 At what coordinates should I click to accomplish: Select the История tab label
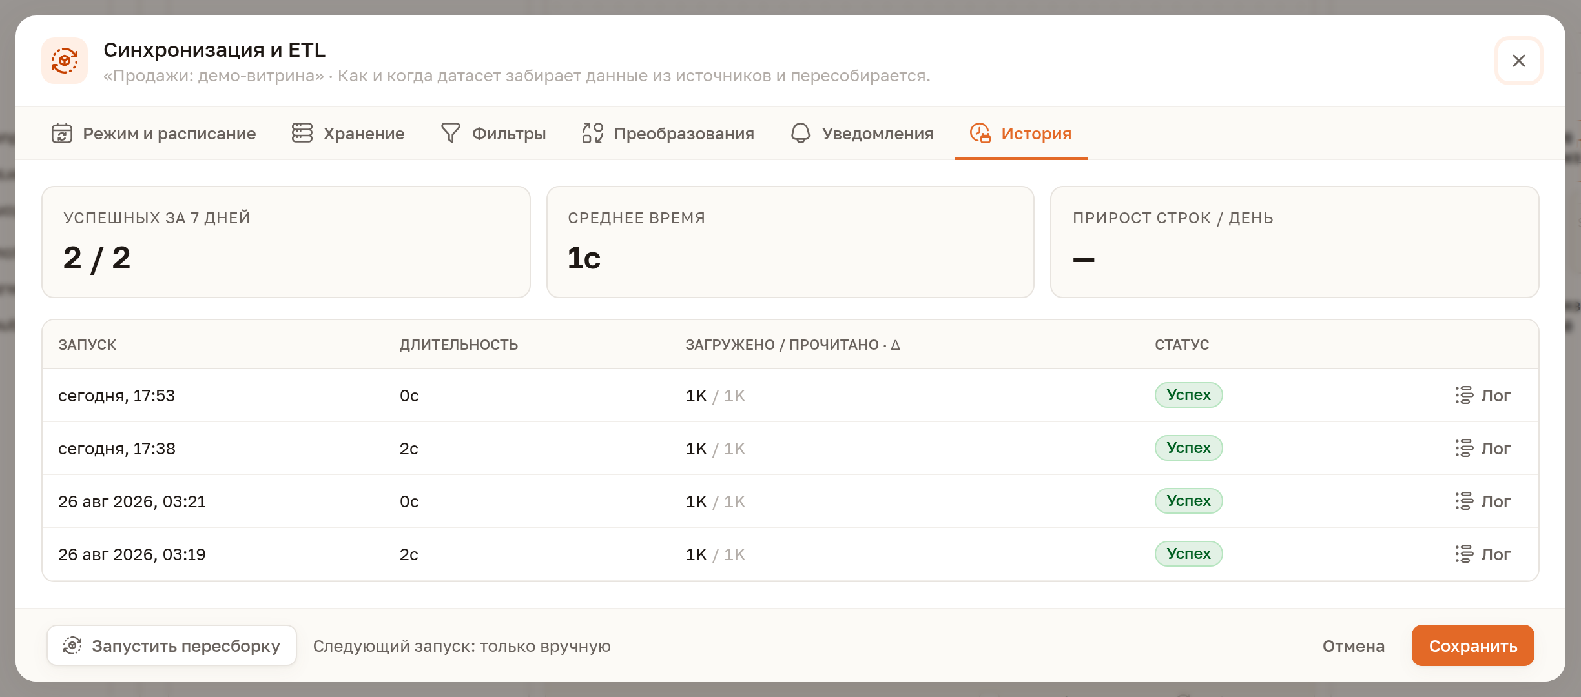click(x=1036, y=134)
